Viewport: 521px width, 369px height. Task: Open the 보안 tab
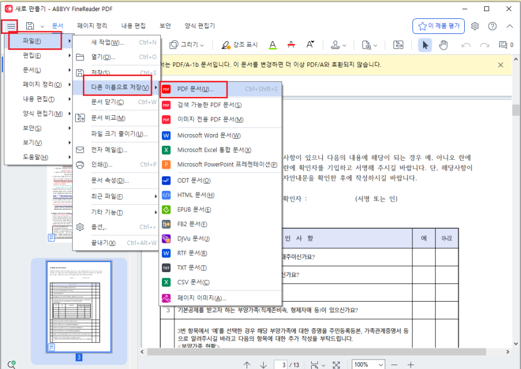165,26
